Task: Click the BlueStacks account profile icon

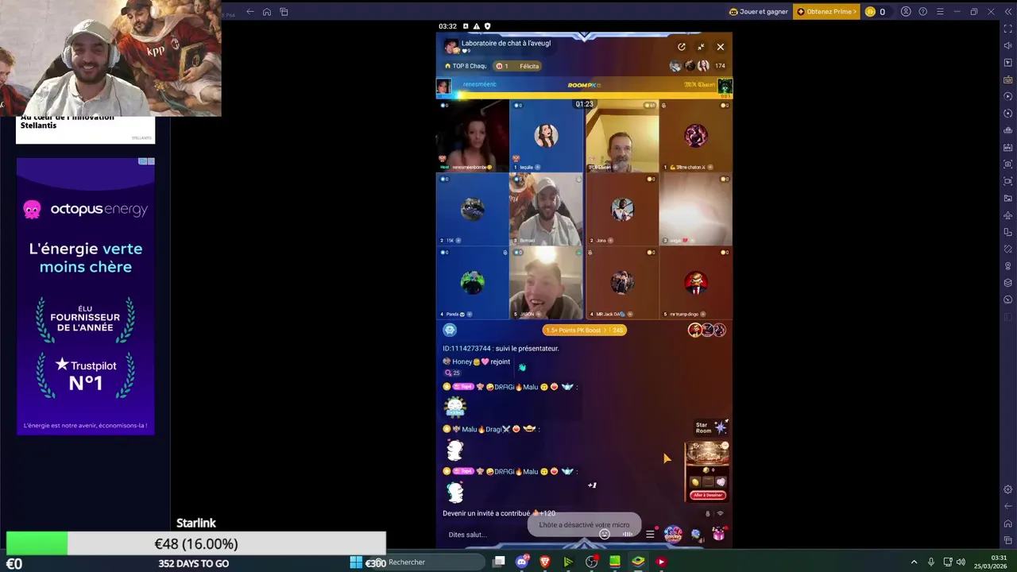Action: (x=906, y=12)
